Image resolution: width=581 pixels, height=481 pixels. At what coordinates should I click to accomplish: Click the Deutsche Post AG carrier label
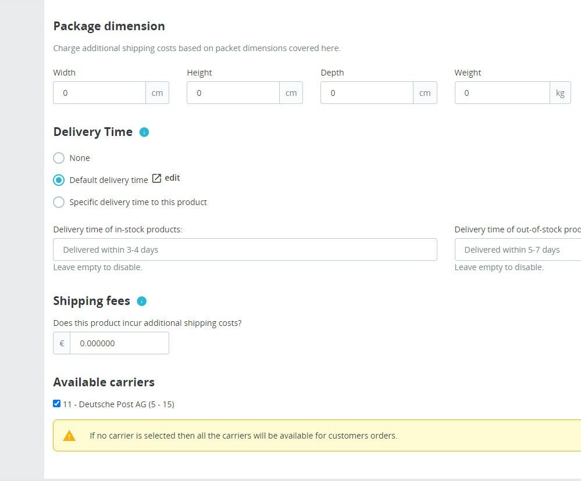(x=119, y=404)
